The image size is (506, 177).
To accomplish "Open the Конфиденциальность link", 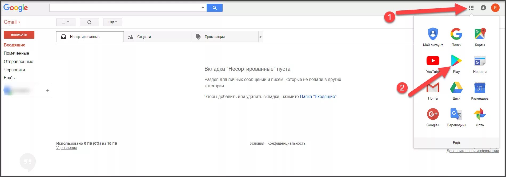I will (x=286, y=143).
